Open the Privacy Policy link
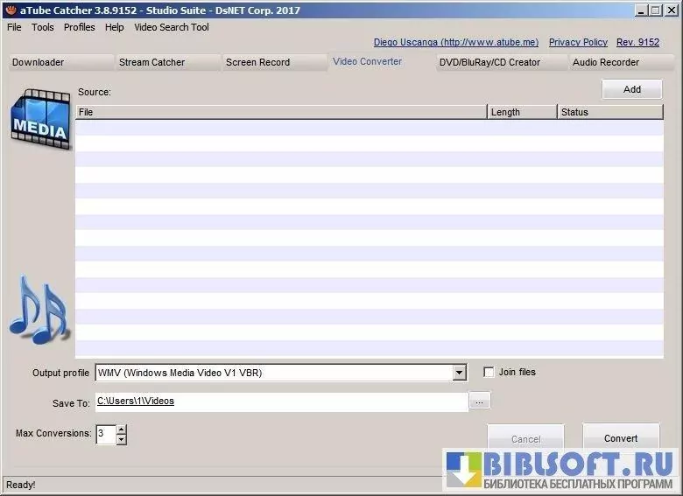 (x=578, y=42)
